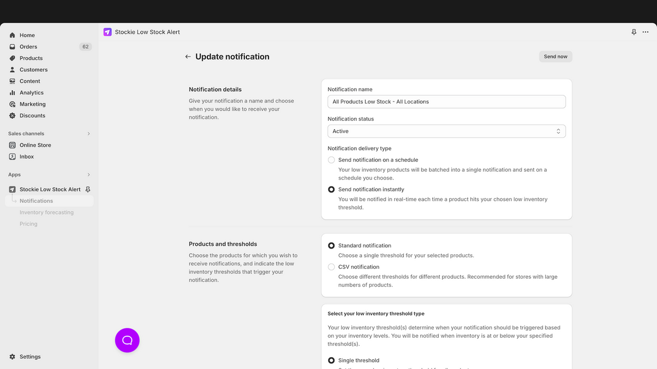The height and width of the screenshot is (369, 657).
Task: Click the back arrow beside Update notification
Action: tap(188, 57)
